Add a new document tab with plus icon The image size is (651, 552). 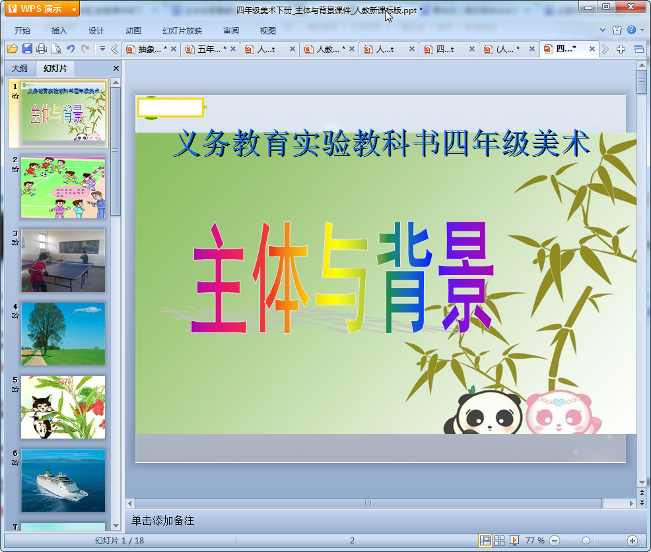click(621, 49)
